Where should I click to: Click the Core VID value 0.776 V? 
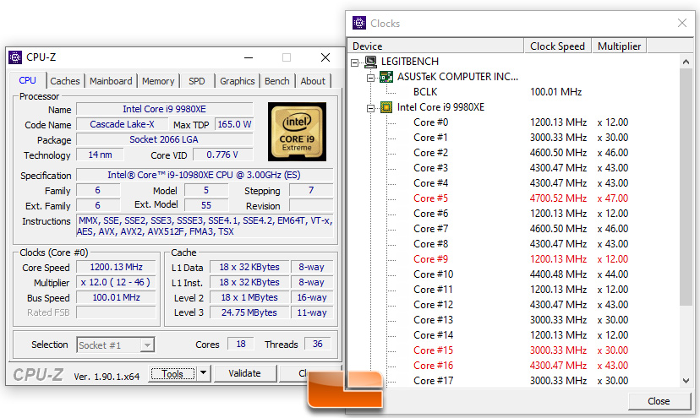(x=223, y=155)
